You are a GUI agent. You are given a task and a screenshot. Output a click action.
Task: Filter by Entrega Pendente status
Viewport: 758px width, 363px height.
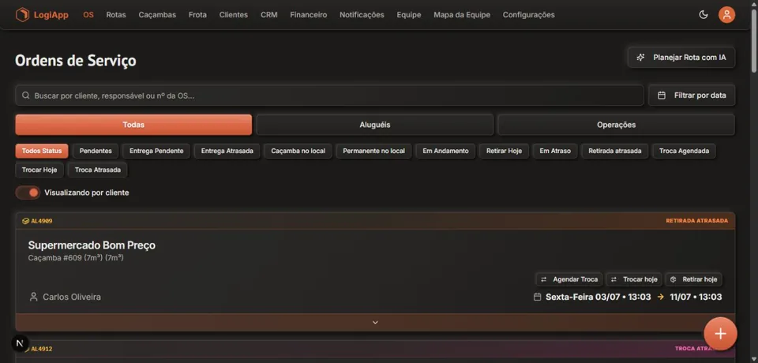click(156, 151)
